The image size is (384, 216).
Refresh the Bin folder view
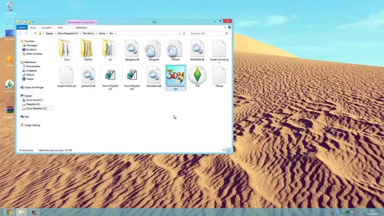pyautogui.click(x=184, y=33)
